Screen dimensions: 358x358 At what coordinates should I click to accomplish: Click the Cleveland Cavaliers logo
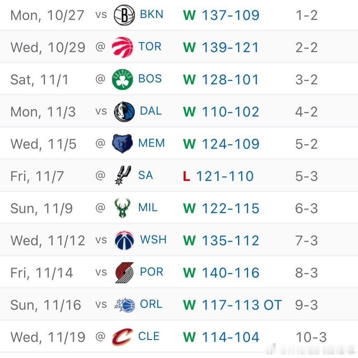(x=122, y=337)
